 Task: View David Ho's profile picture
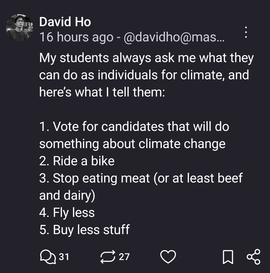click(19, 27)
